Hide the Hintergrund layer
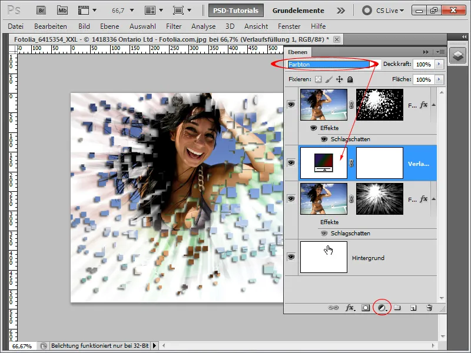The width and height of the screenshot is (471, 353). tap(290, 257)
